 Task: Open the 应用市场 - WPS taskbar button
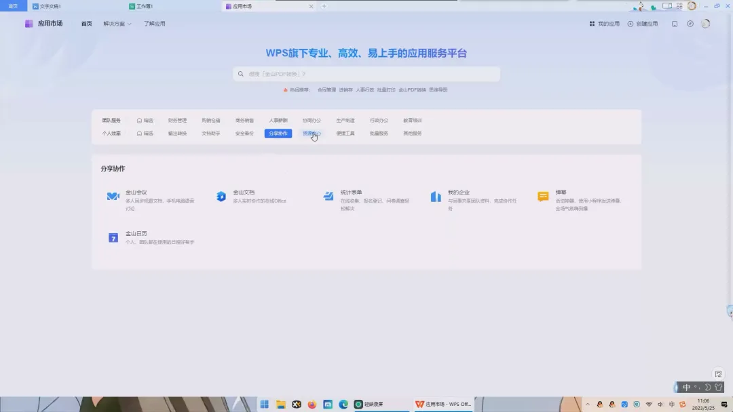click(443, 404)
